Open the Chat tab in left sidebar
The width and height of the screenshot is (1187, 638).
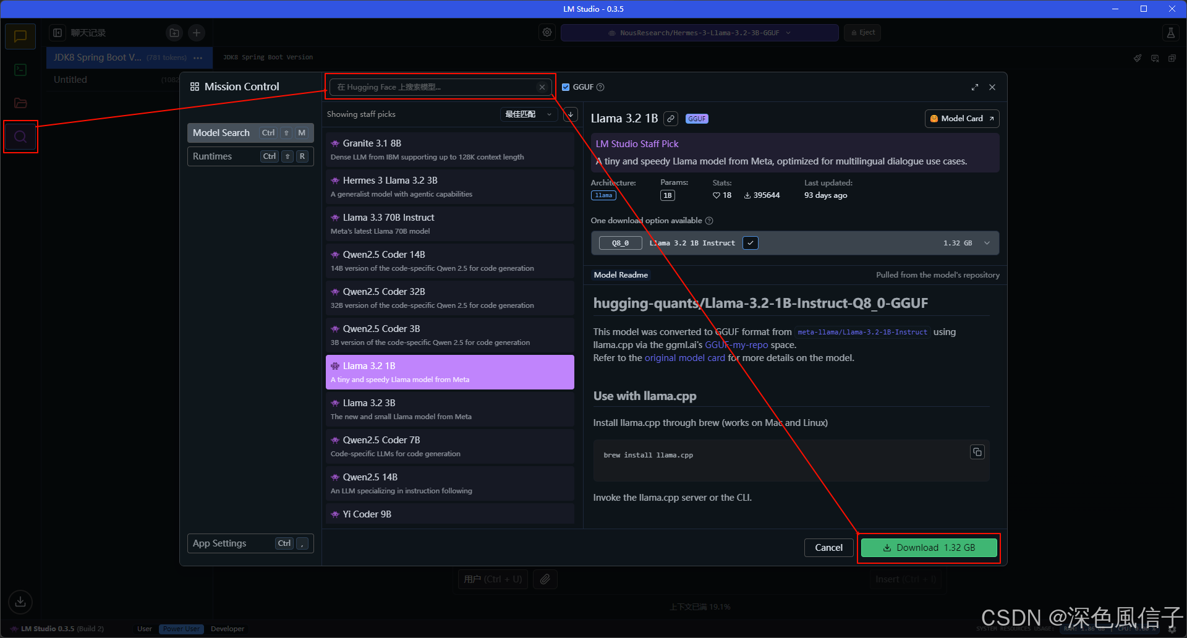click(x=20, y=36)
